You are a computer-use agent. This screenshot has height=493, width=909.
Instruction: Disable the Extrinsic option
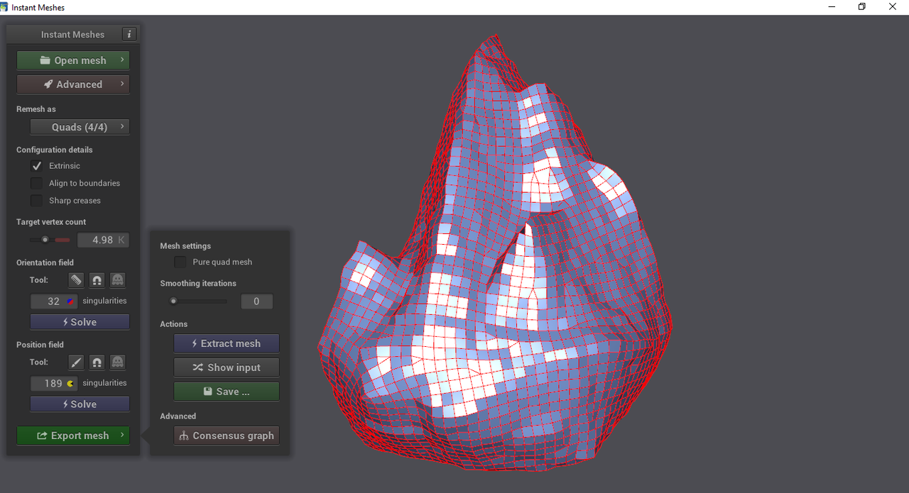[36, 166]
